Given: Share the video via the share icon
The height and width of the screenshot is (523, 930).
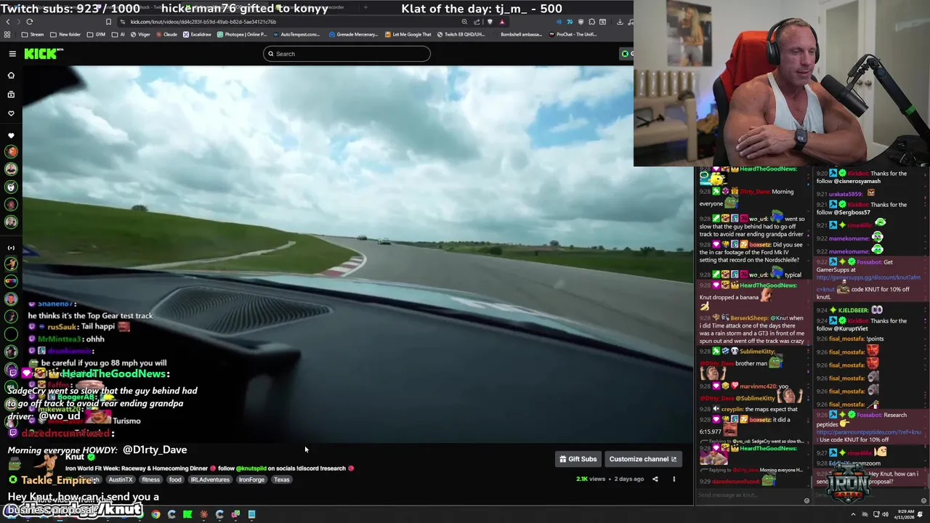Looking at the screenshot, I should pos(655,479).
